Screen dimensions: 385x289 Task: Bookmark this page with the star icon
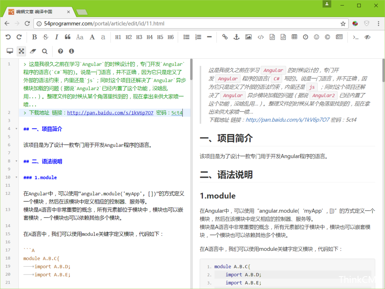(x=343, y=24)
